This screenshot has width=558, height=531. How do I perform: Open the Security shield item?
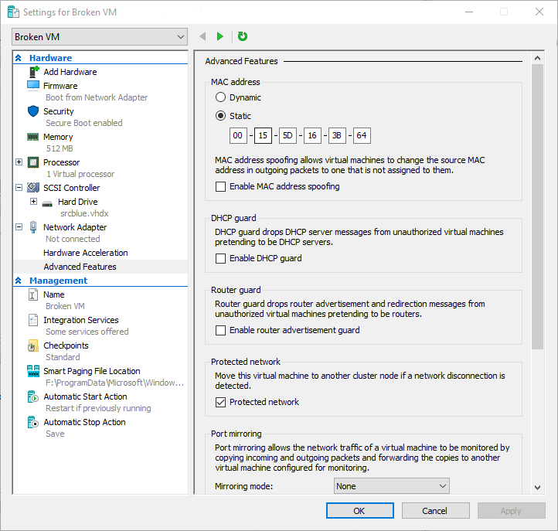pyautogui.click(x=33, y=111)
